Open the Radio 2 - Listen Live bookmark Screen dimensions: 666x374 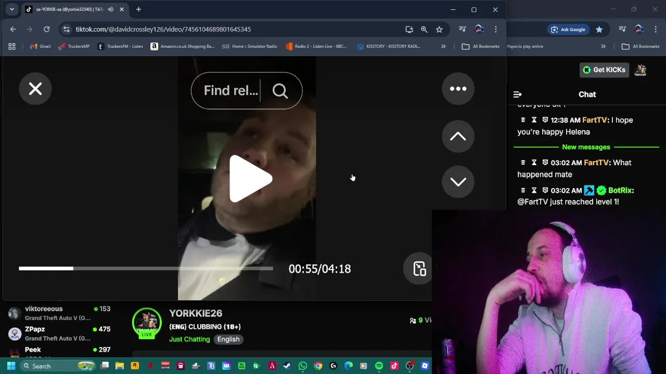316,46
